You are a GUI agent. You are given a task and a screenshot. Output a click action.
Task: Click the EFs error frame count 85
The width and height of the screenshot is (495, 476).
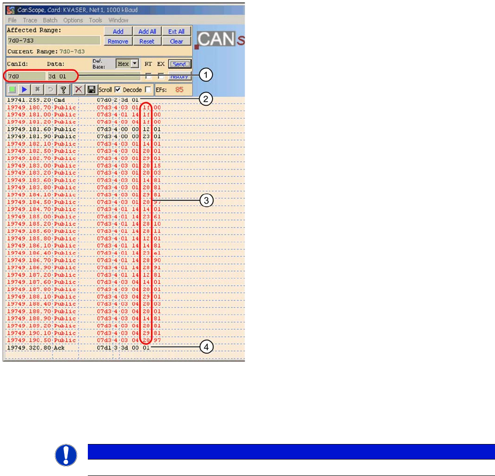[x=179, y=90]
